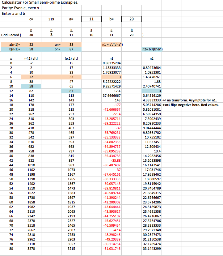Screen dimensions: 223x256
Task: Select the x value 80 in last row
Action: pyautogui.click(x=11, y=249)
